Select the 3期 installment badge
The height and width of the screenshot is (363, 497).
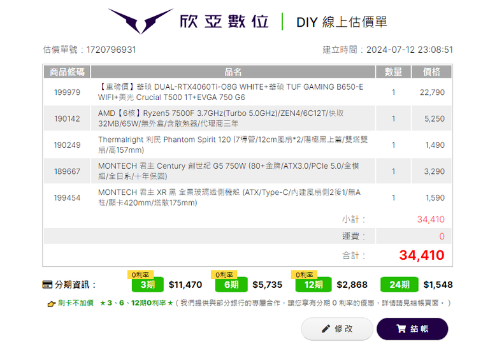148,285
